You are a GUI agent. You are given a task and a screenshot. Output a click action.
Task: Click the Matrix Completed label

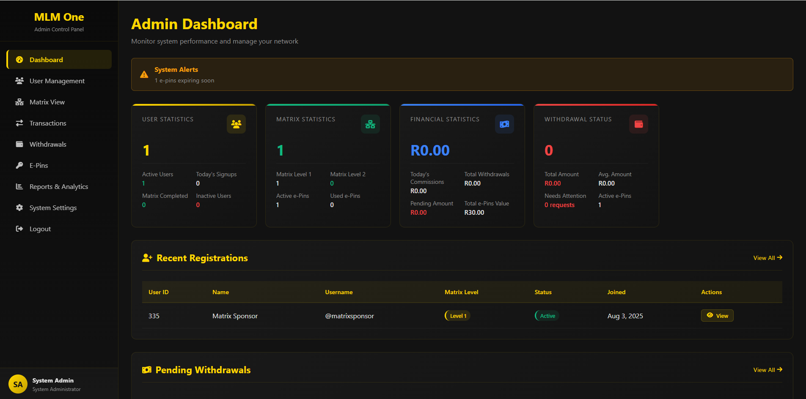(165, 196)
